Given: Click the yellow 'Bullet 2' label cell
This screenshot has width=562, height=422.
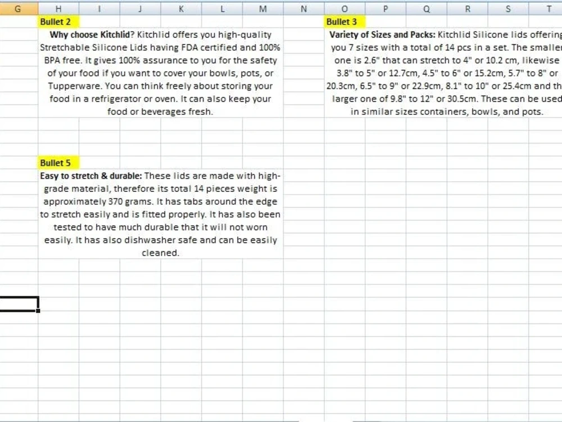Looking at the screenshot, I should tap(58, 21).
